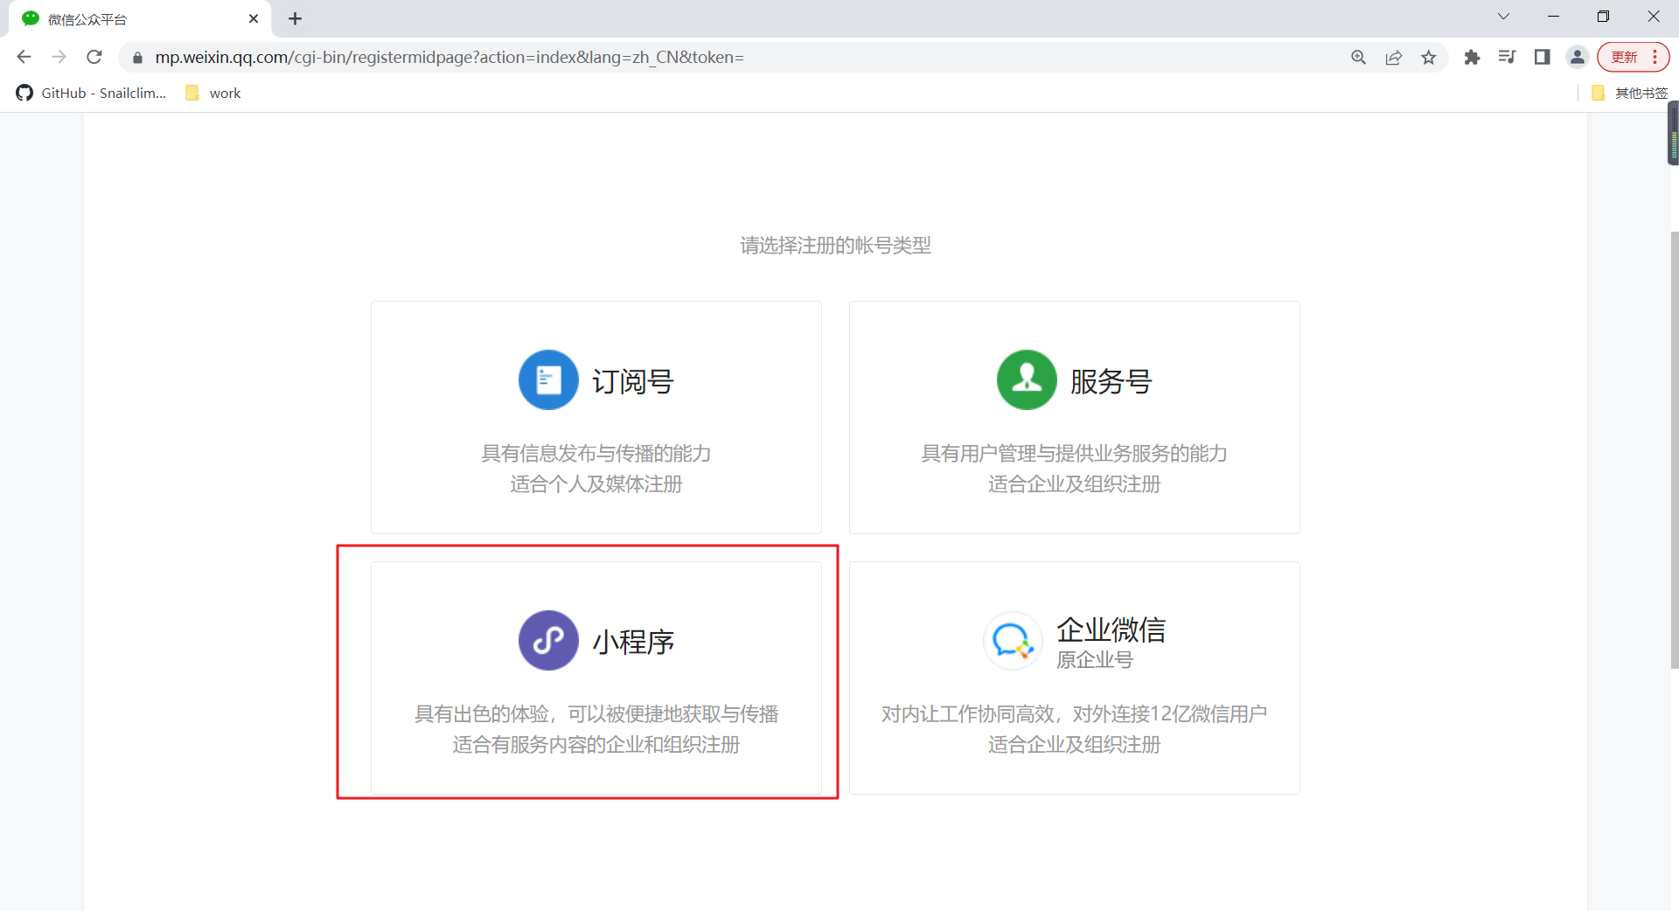Click the 原企业号 subtitle
This screenshot has width=1679, height=911.
pyautogui.click(x=1094, y=660)
